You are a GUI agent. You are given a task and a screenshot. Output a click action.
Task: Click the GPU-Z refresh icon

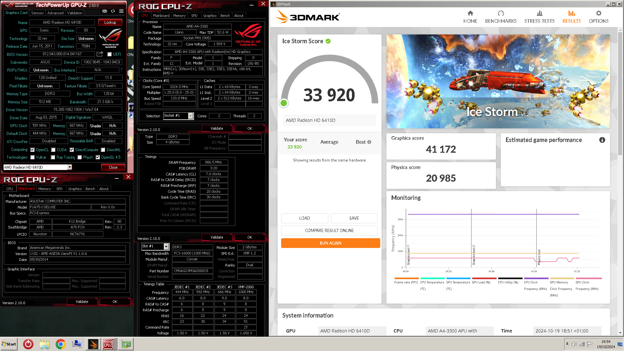click(x=113, y=11)
